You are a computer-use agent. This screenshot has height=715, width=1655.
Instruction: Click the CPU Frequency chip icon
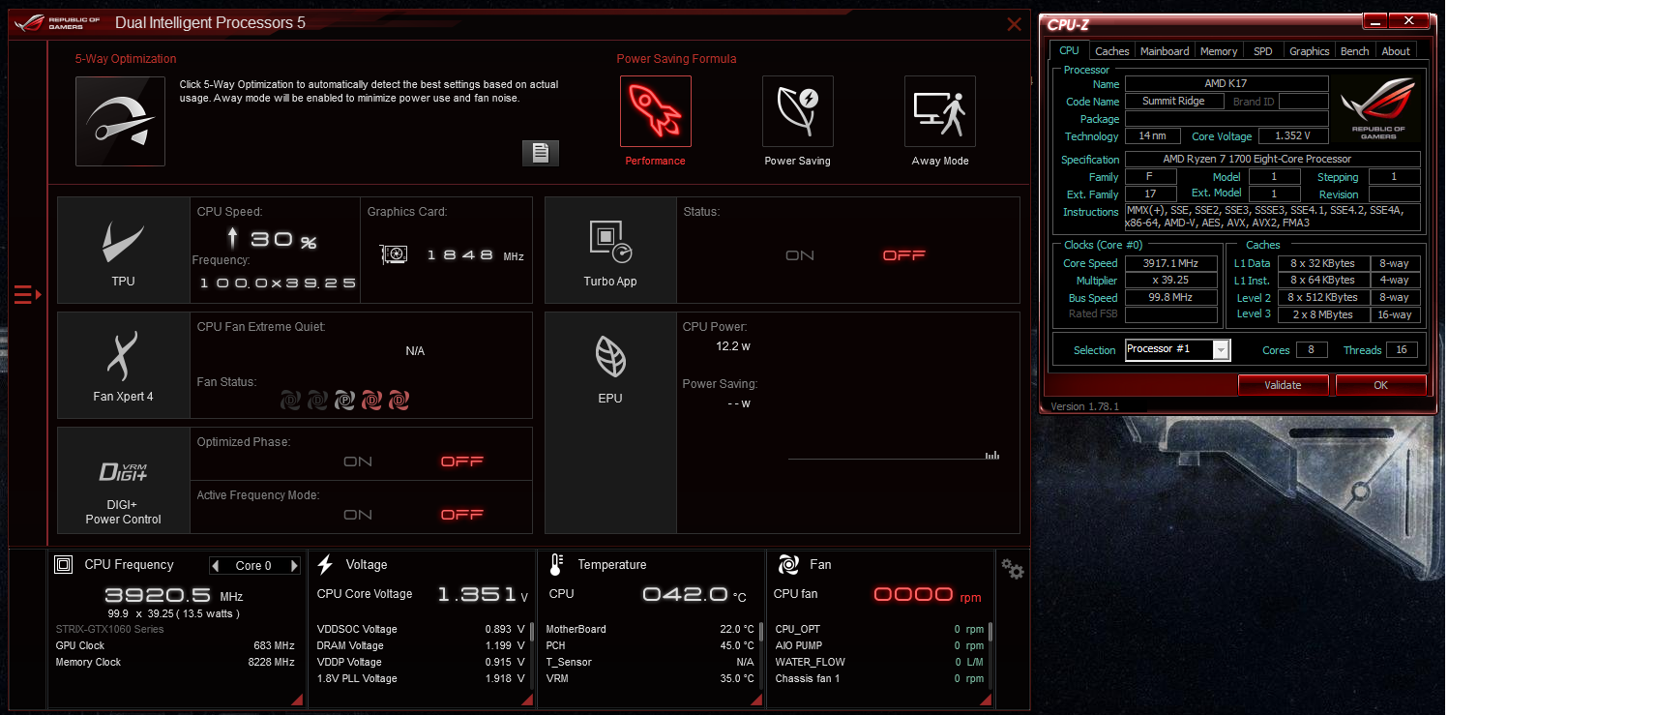64,564
